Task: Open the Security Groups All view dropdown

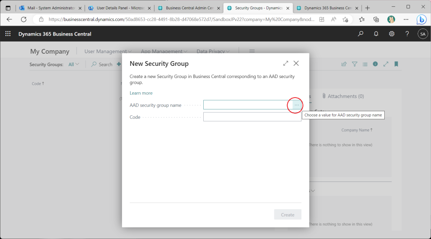Action: coord(74,64)
